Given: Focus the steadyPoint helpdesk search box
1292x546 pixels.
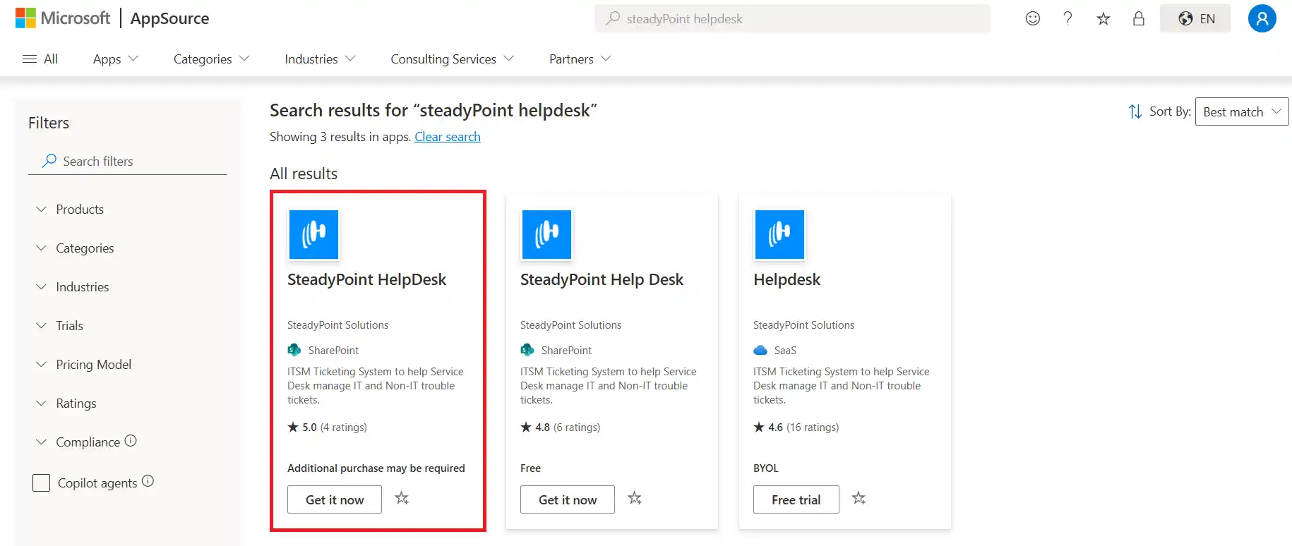Looking at the screenshot, I should (792, 18).
